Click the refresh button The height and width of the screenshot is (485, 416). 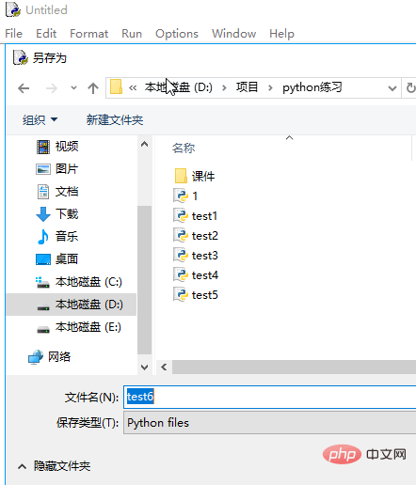tap(410, 88)
